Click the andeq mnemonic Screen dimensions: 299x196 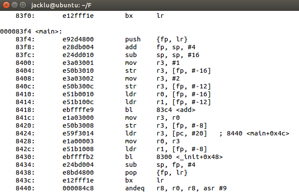point(135,188)
